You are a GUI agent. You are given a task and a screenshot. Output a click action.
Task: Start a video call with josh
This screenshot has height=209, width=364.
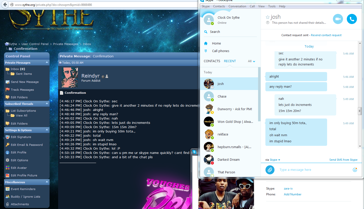point(338,19)
